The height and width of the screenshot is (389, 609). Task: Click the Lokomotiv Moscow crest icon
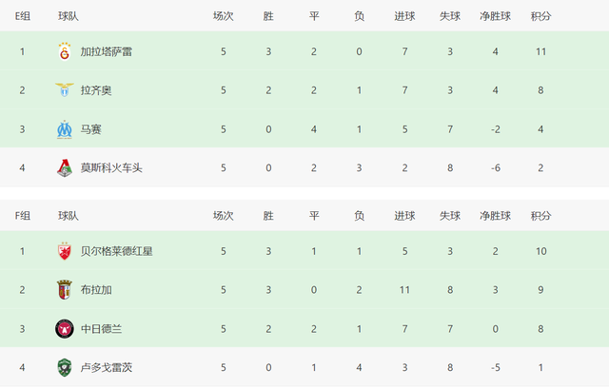65,167
